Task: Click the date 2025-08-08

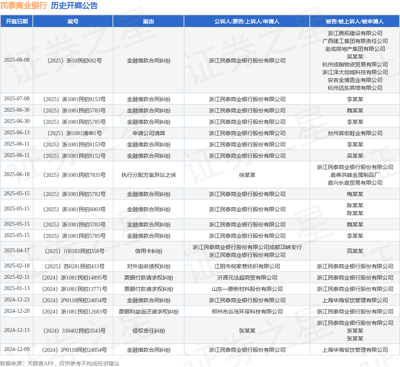Action: tap(17, 60)
